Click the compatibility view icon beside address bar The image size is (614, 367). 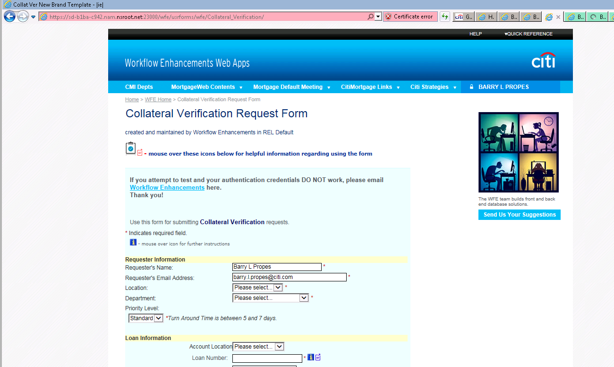(x=444, y=17)
